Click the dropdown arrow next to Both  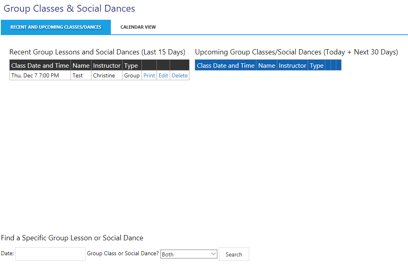(214, 254)
